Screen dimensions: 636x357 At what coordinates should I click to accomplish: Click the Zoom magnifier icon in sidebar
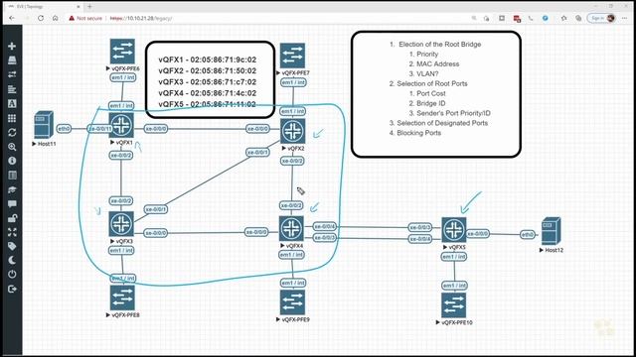tap(12, 147)
